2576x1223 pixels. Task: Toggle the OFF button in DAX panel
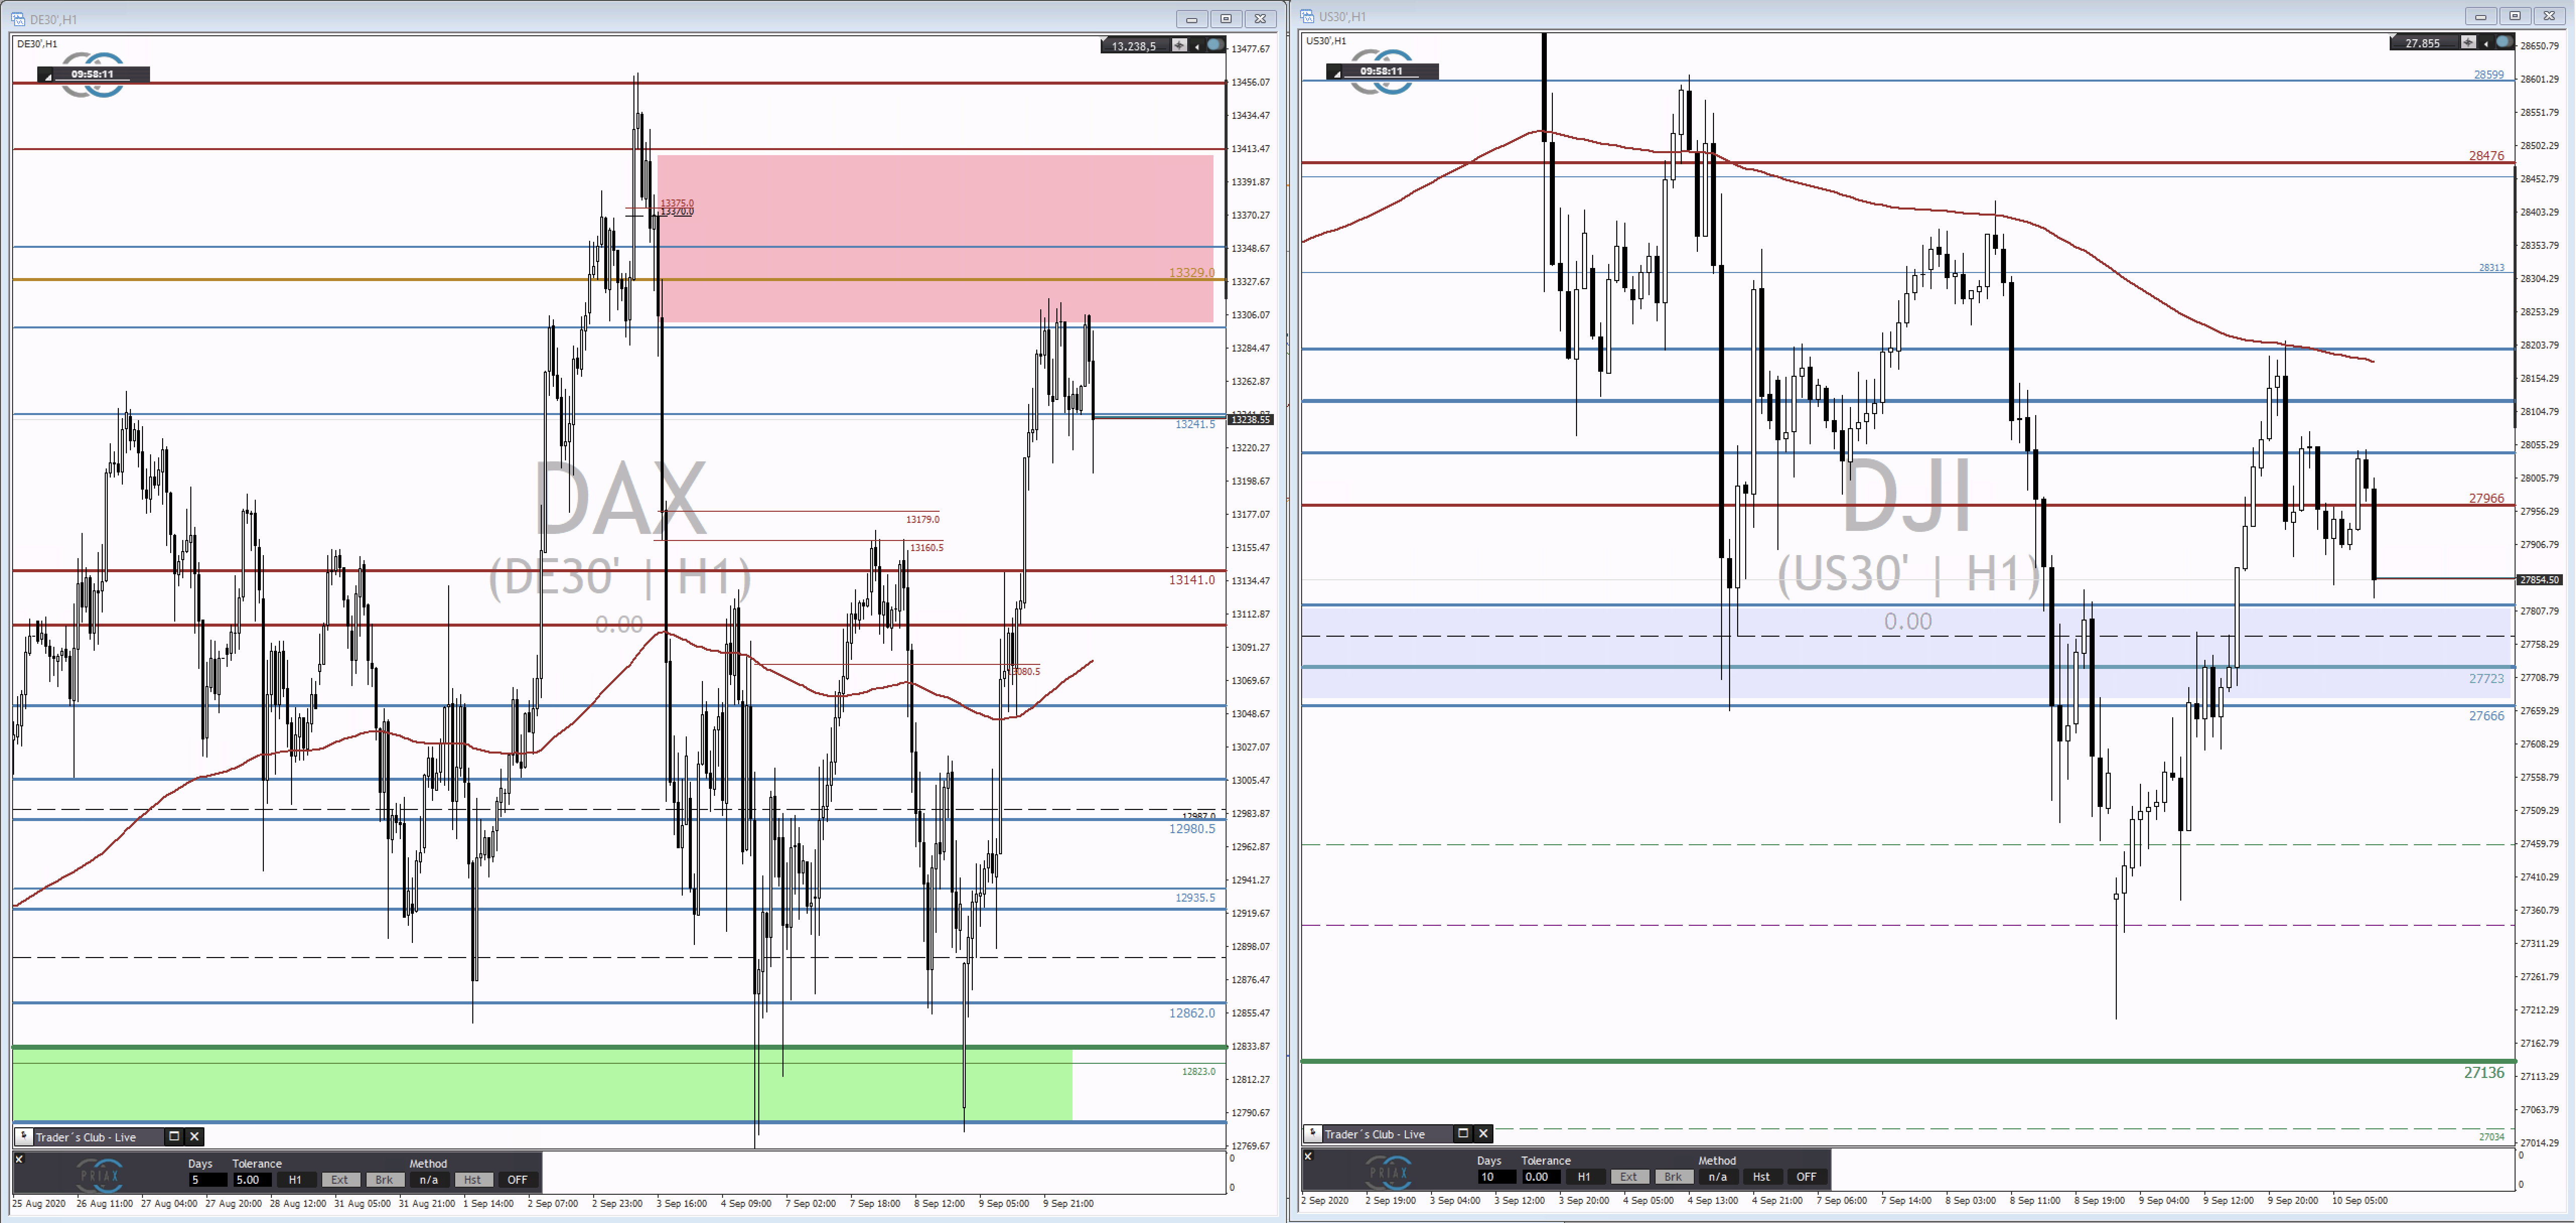[x=517, y=1180]
